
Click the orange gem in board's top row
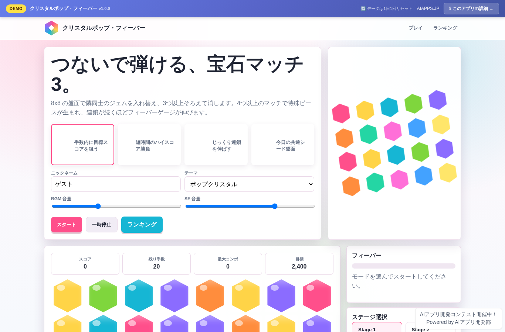pyautogui.click(x=210, y=296)
